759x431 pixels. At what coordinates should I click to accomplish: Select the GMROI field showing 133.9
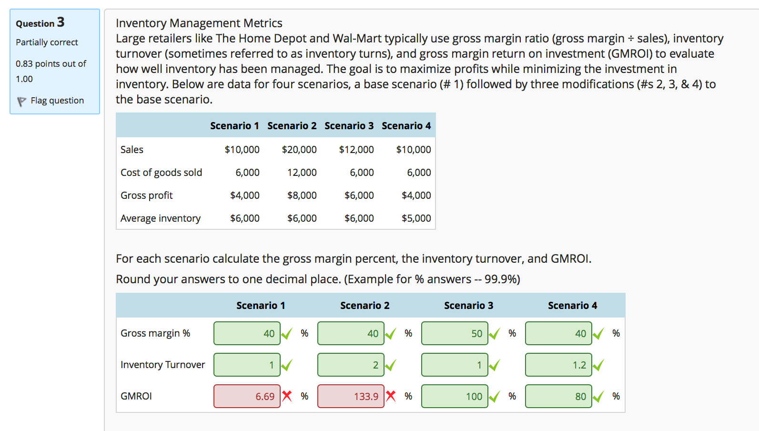click(351, 396)
